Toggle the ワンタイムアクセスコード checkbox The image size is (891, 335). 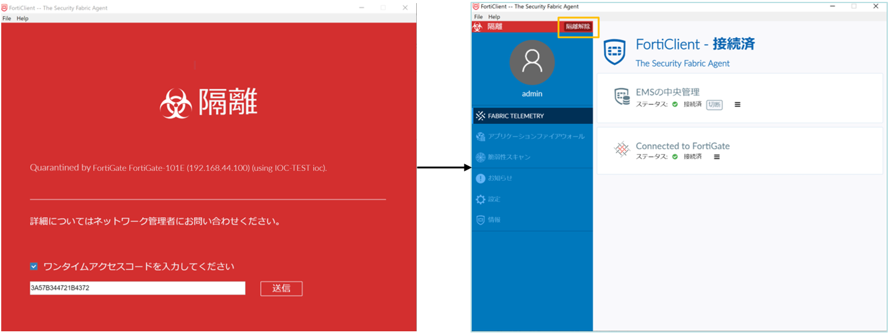[34, 267]
